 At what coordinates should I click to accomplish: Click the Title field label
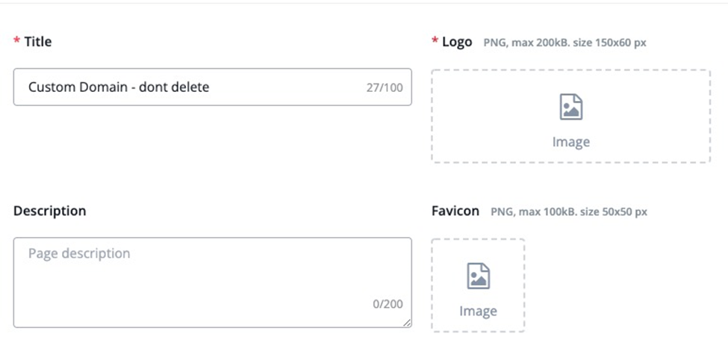pyautogui.click(x=38, y=42)
